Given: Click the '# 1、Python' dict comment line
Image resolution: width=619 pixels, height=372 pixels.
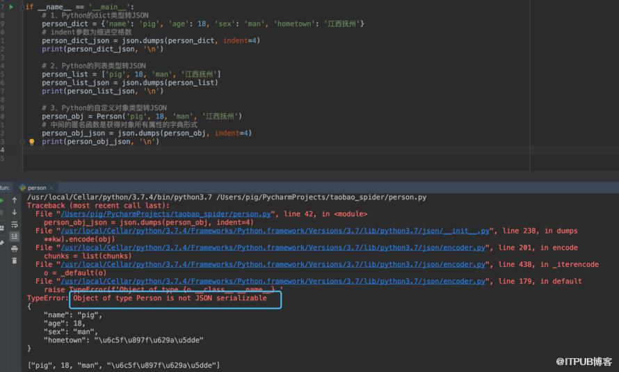Looking at the screenshot, I should pyautogui.click(x=95, y=15).
